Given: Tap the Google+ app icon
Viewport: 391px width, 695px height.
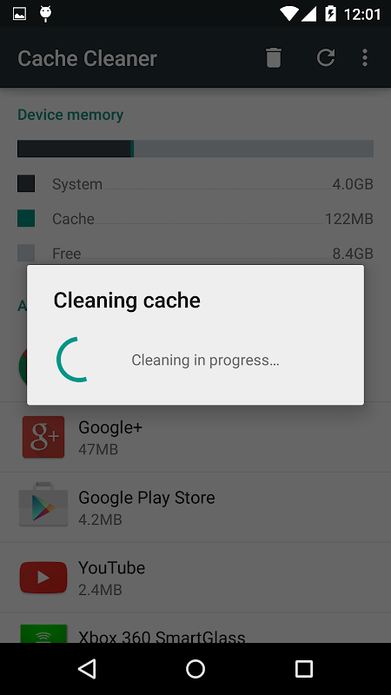Looking at the screenshot, I should (43, 437).
